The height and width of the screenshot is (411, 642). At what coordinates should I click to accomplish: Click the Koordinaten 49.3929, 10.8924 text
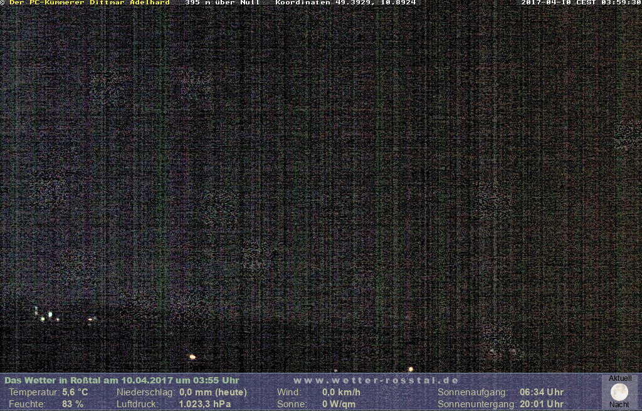click(x=345, y=3)
